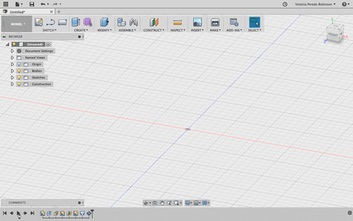
Task: Jump to the timeline start
Action: point(5,213)
